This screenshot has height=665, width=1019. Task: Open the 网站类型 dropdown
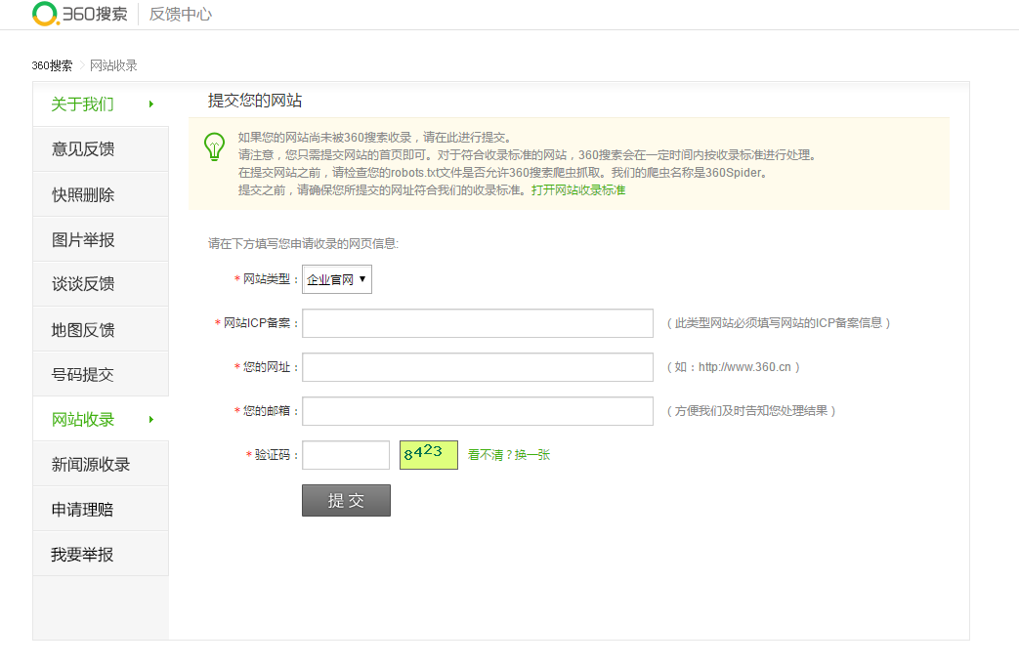[336, 279]
